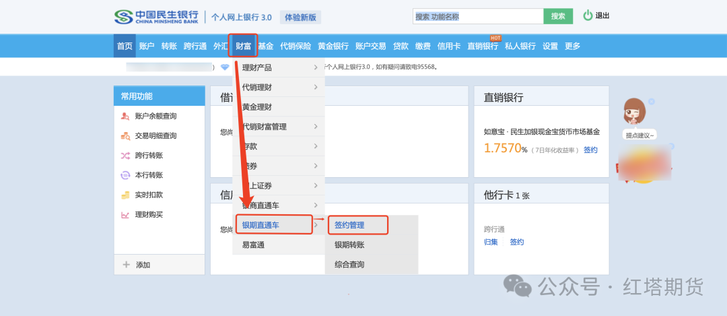The width and height of the screenshot is (727, 316).
Task: Open the 跨行通 menu
Action: [x=195, y=46]
